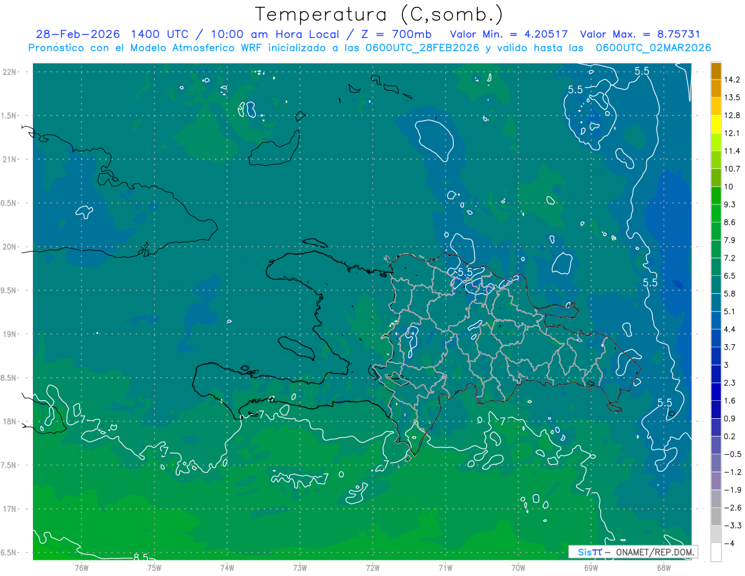Click the "11.4" colorbar value
The height and width of the screenshot is (576, 745).
pos(733,151)
